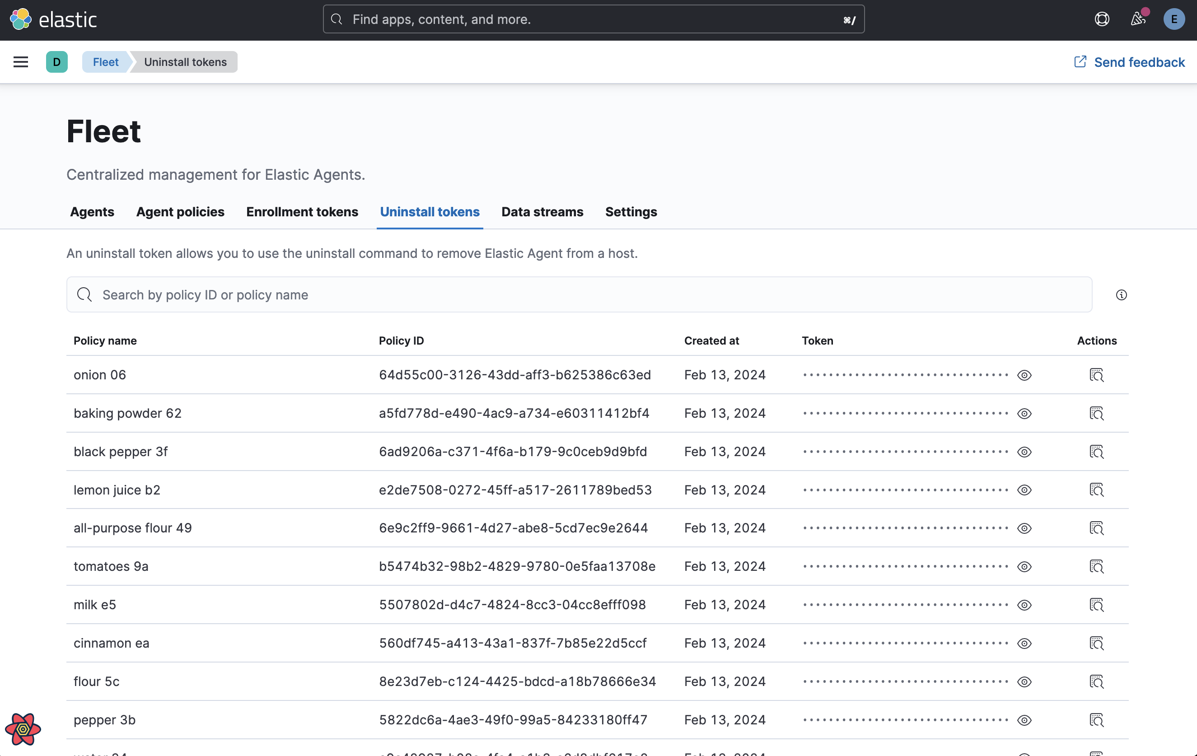
Task: Click the policy name onion 06
Action: (x=100, y=375)
